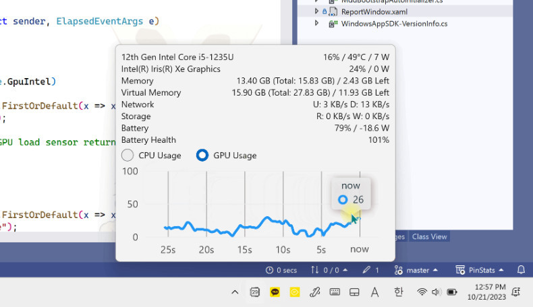Screen dimensions: 533x307
Task: Click the IME mode letter A icon
Action: click(374, 292)
